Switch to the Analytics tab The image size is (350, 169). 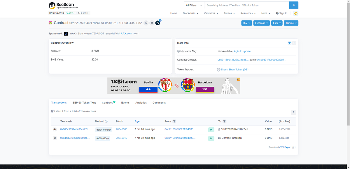pyautogui.click(x=141, y=103)
